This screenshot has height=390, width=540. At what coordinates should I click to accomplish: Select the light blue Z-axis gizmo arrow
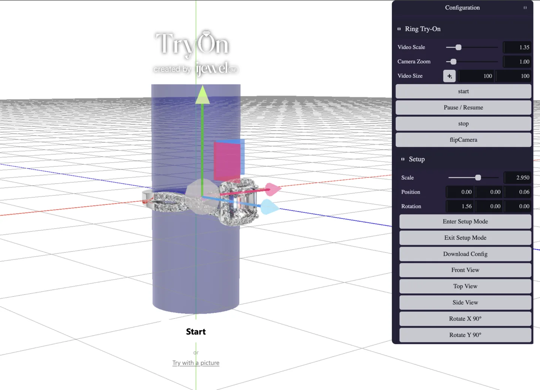270,207
